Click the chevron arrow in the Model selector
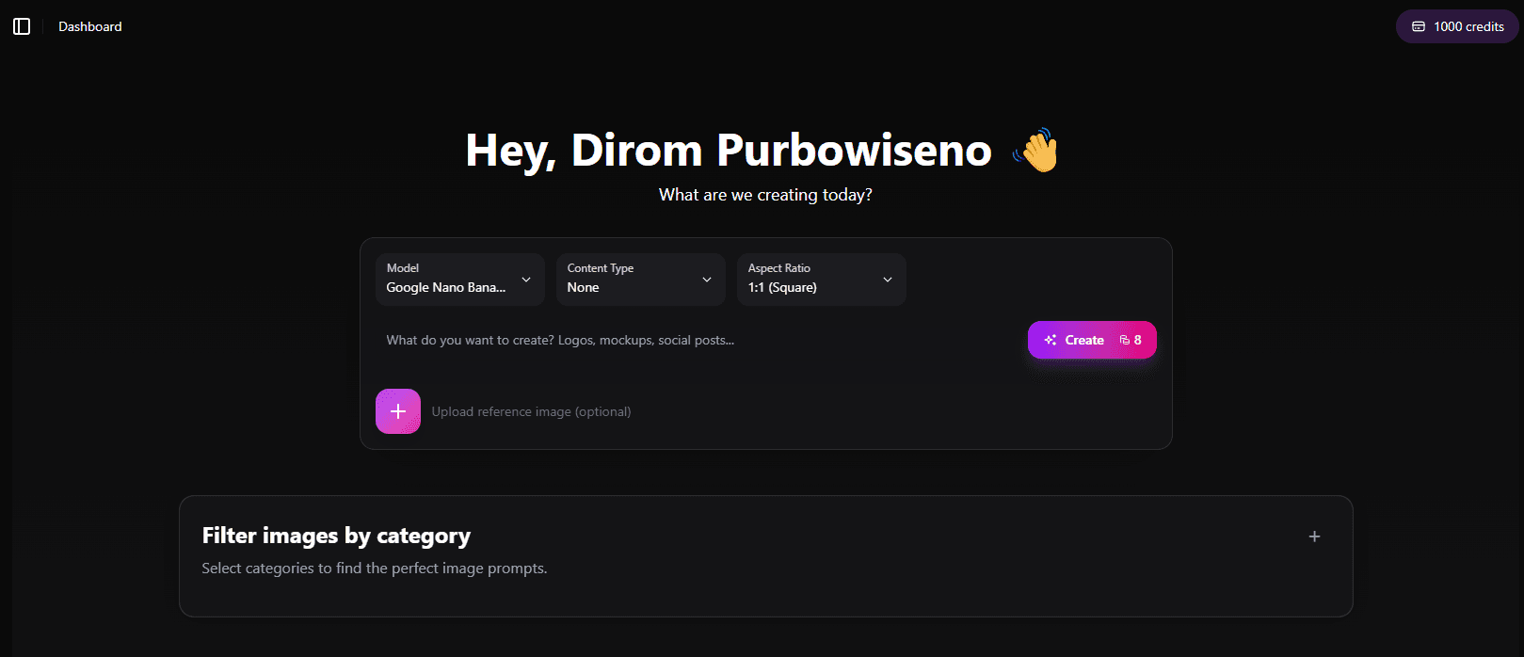 526,280
